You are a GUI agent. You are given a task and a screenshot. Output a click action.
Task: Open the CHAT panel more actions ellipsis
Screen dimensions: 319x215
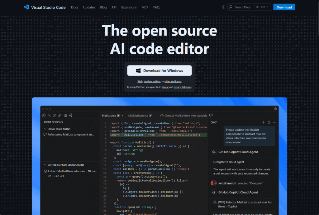(x=274, y=122)
